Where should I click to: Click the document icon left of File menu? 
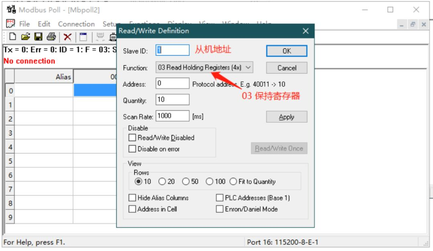[x=10, y=24]
